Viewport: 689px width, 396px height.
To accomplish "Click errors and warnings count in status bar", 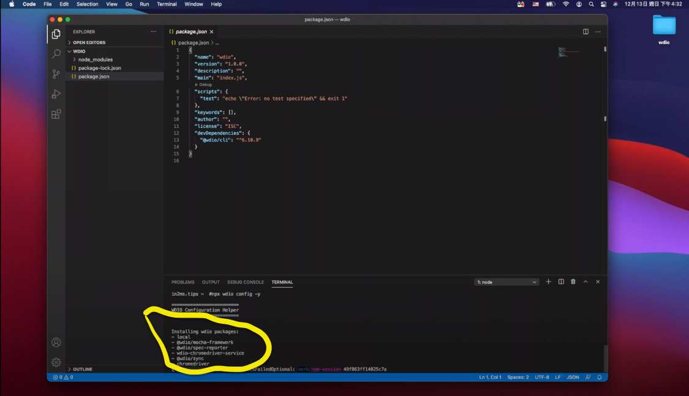I will pyautogui.click(x=63, y=377).
